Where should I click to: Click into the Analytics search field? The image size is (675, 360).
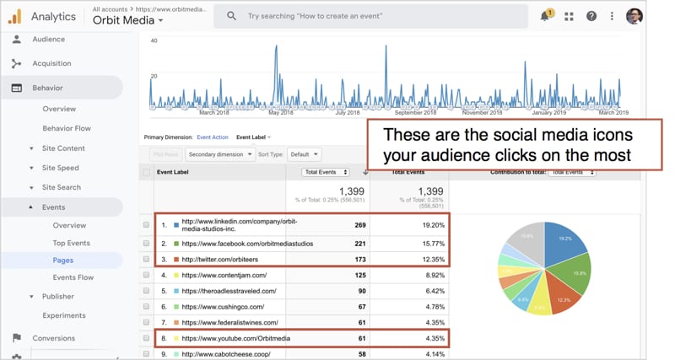click(x=370, y=16)
